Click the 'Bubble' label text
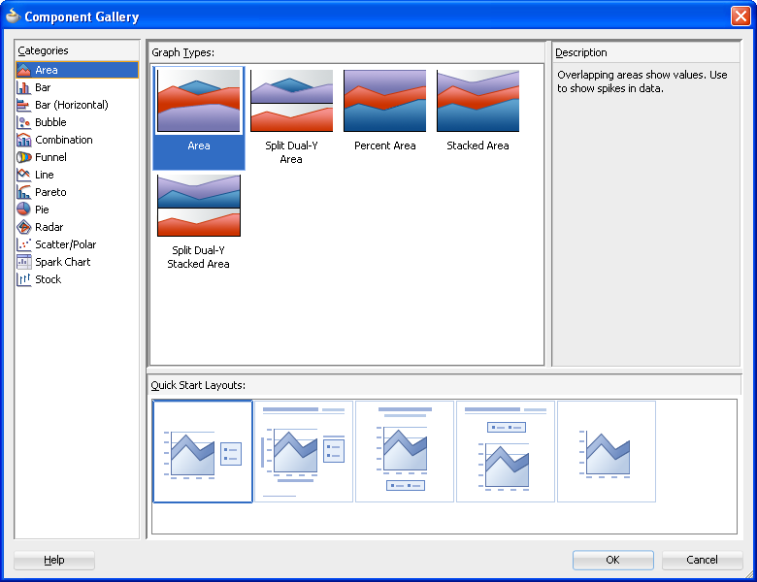 pos(50,122)
